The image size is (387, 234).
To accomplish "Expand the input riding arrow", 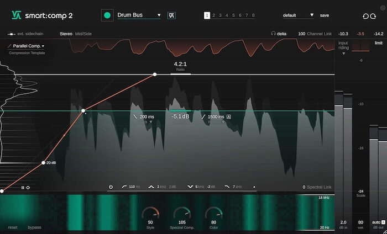I will (x=343, y=54).
